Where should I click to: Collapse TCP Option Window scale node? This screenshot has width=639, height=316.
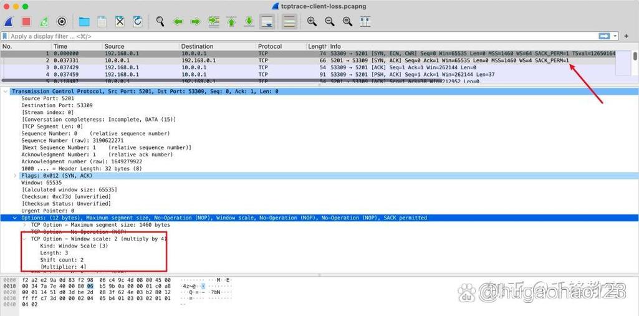(24, 239)
